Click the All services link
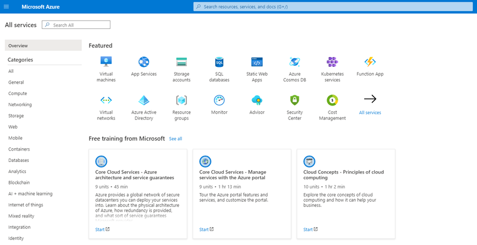Image resolution: width=477 pixels, height=245 pixels. [370, 112]
